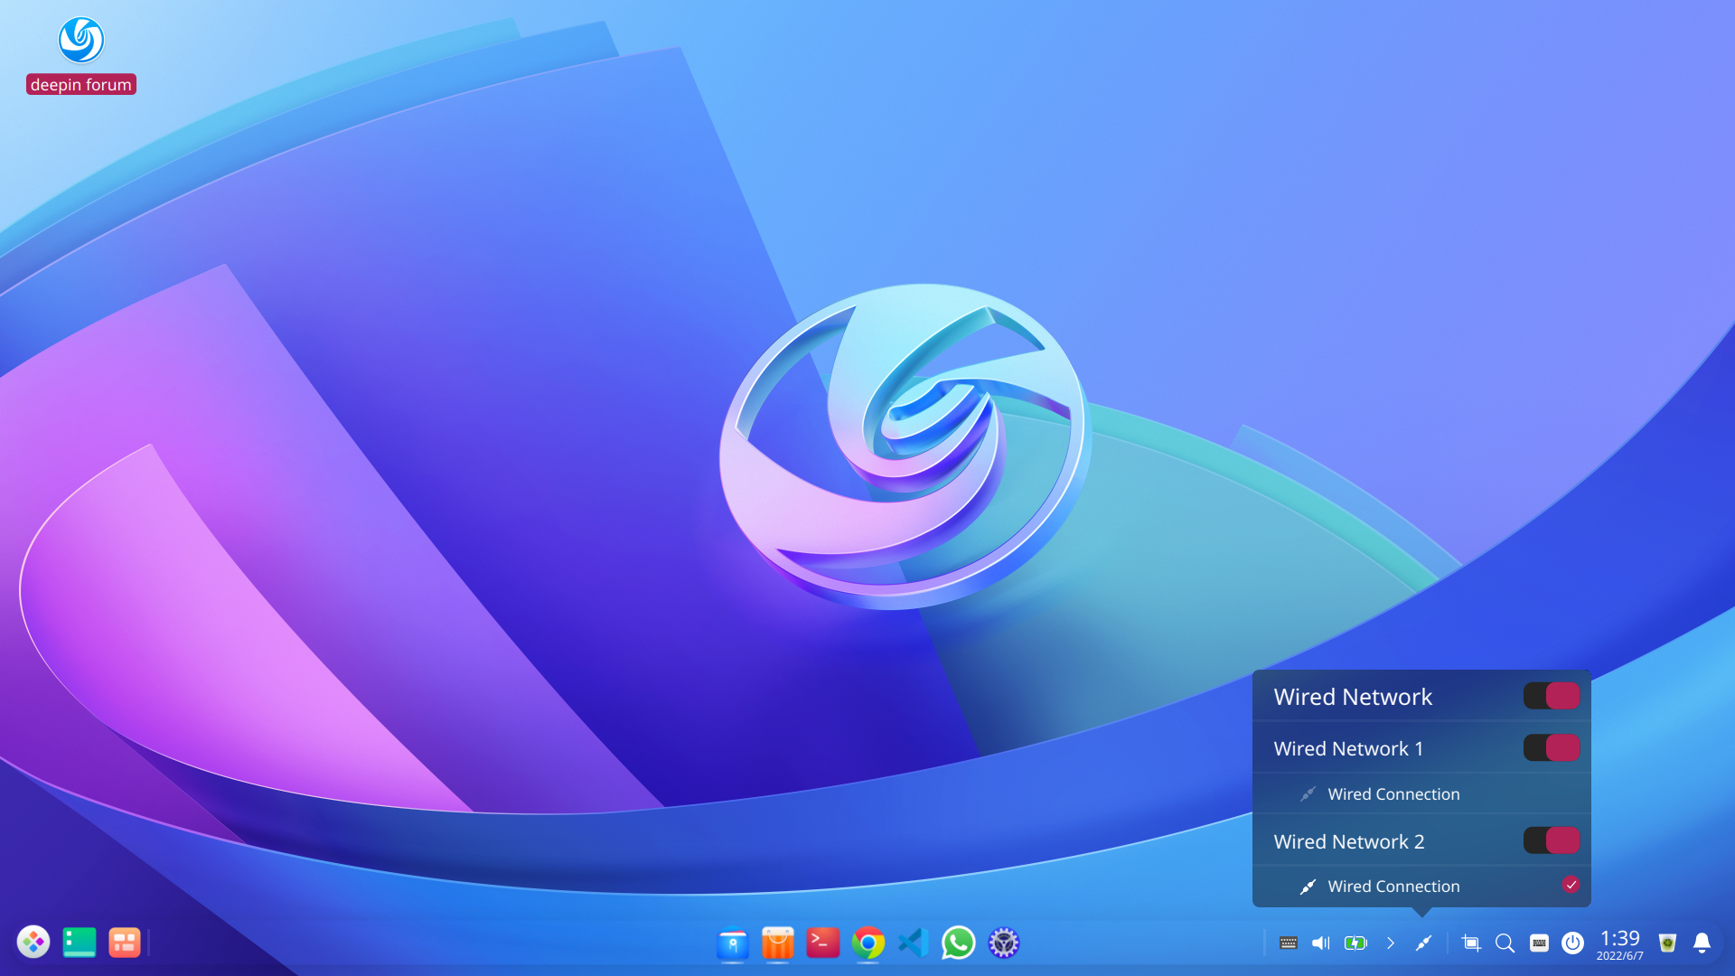Viewport: 1735px width, 976px height.
Task: Open the launcher in the dock
Action: pyautogui.click(x=33, y=943)
